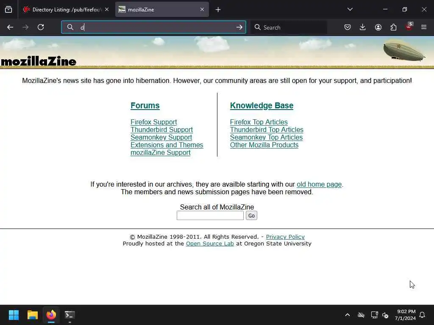Open the uBlock Origin extension icon
The height and width of the screenshot is (325, 434).
(x=409, y=27)
